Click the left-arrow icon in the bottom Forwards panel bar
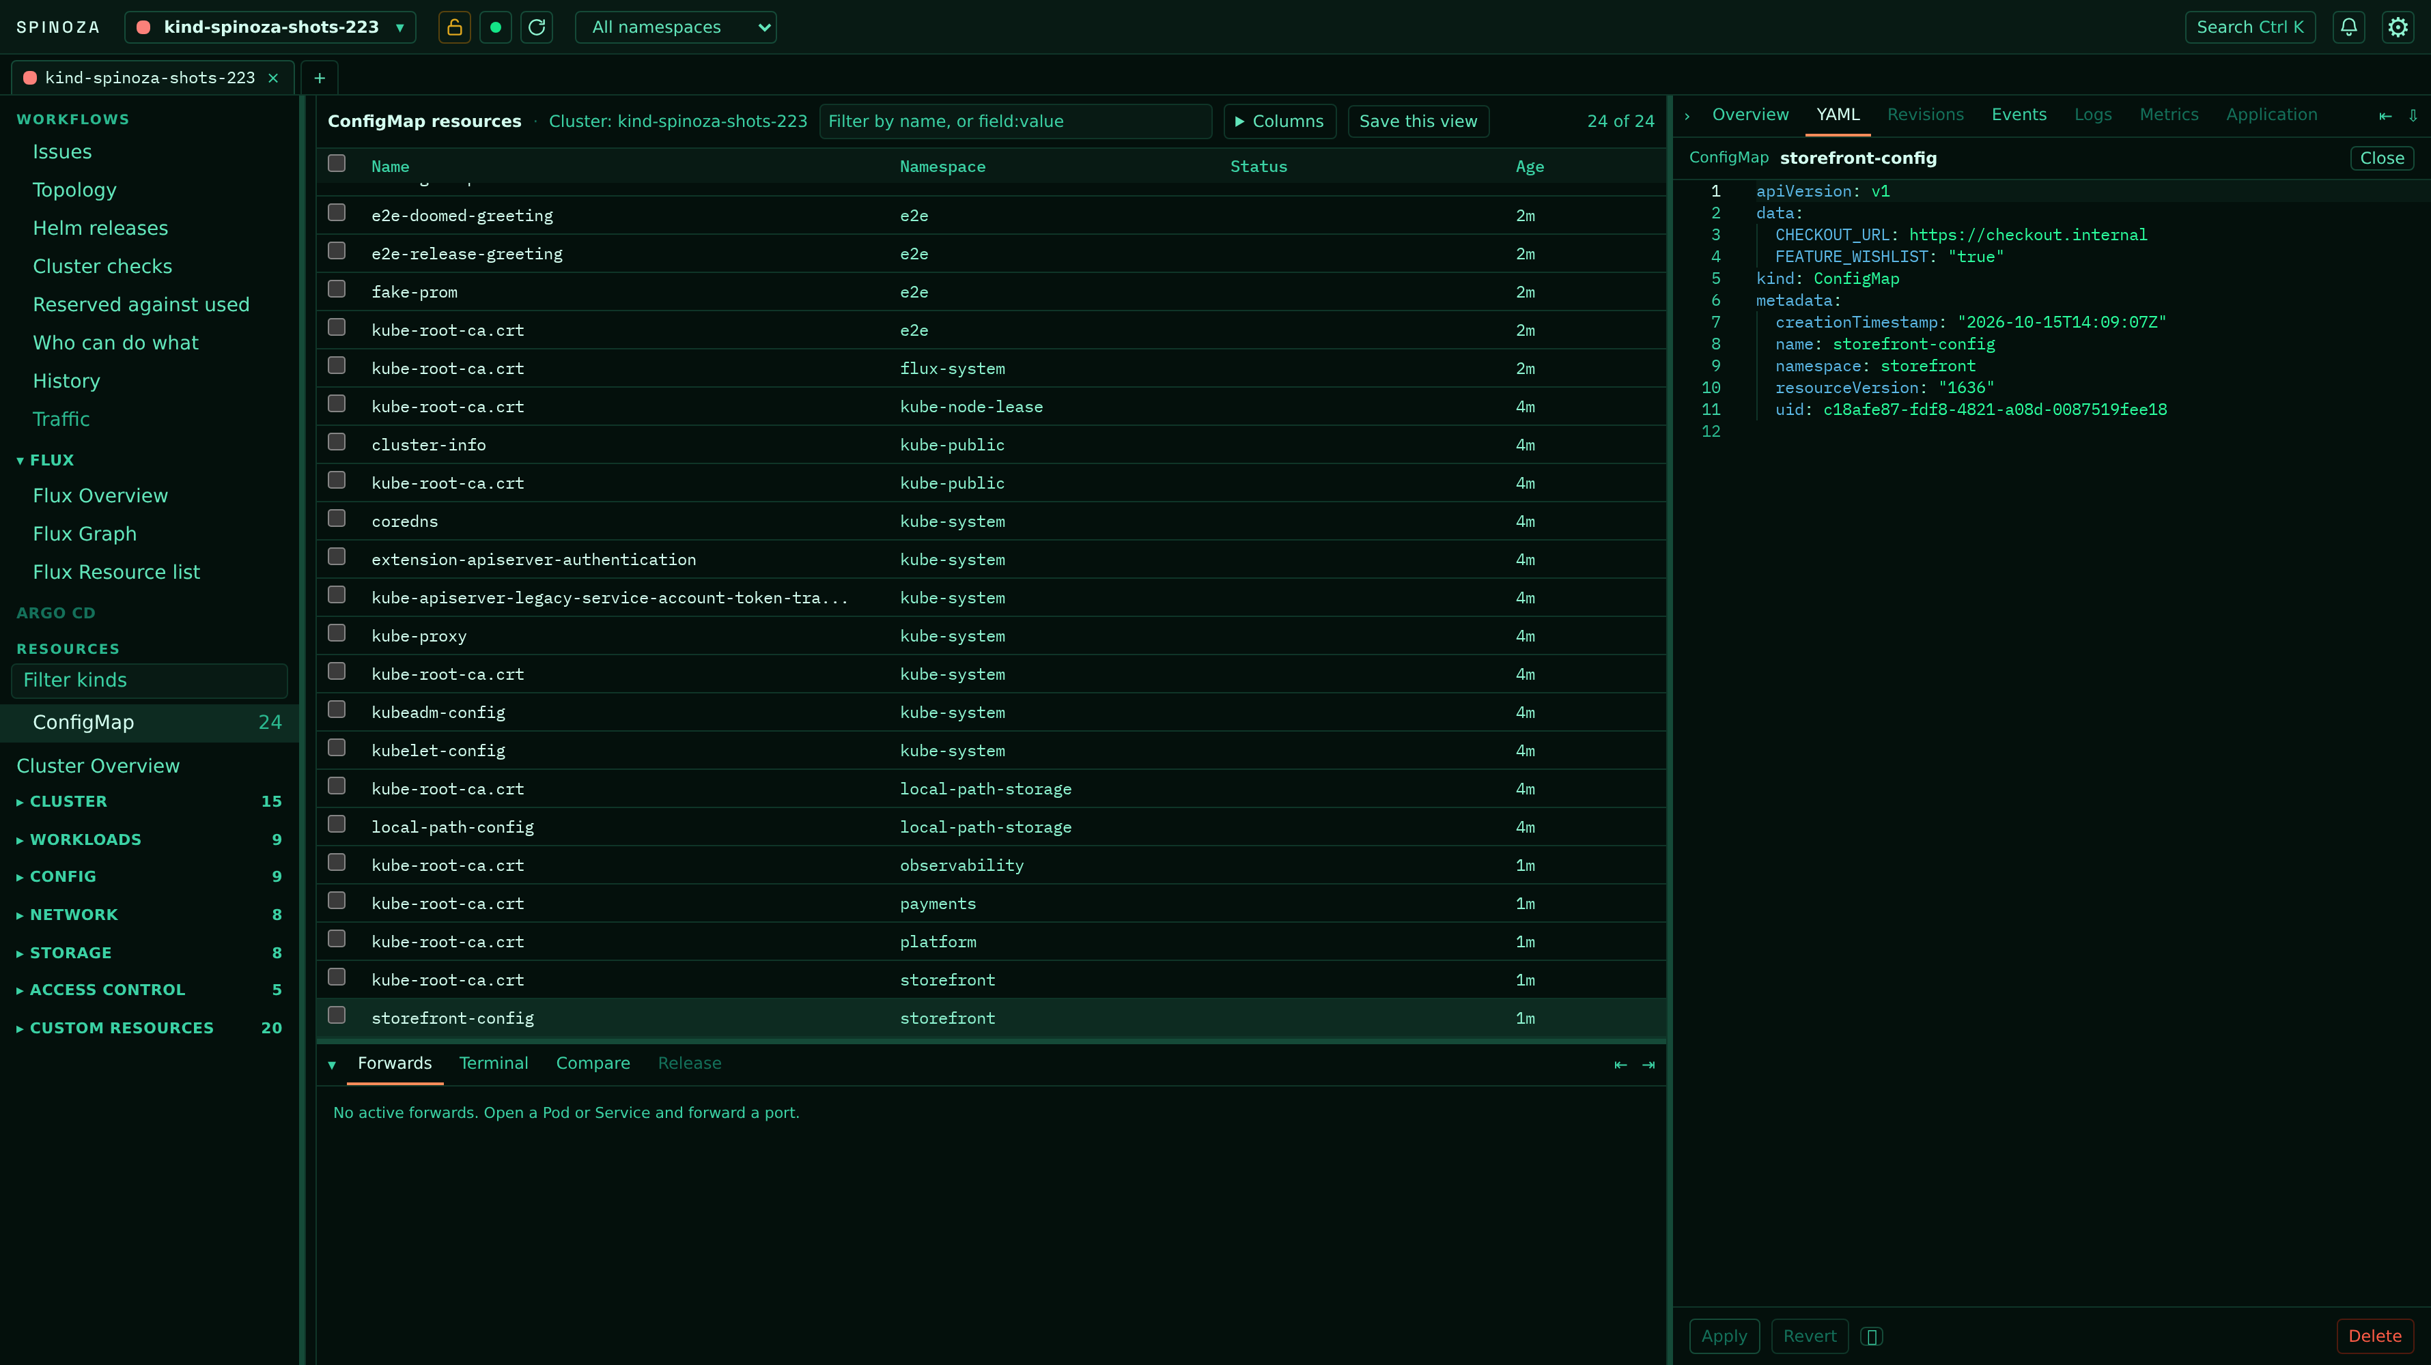Screen dimensions: 2431x1365 [x=1620, y=1064]
